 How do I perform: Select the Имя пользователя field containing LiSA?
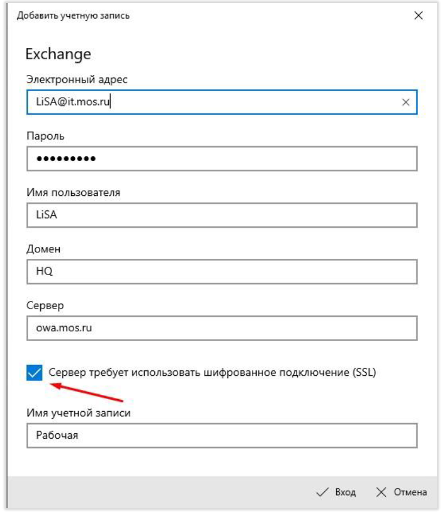(x=222, y=215)
